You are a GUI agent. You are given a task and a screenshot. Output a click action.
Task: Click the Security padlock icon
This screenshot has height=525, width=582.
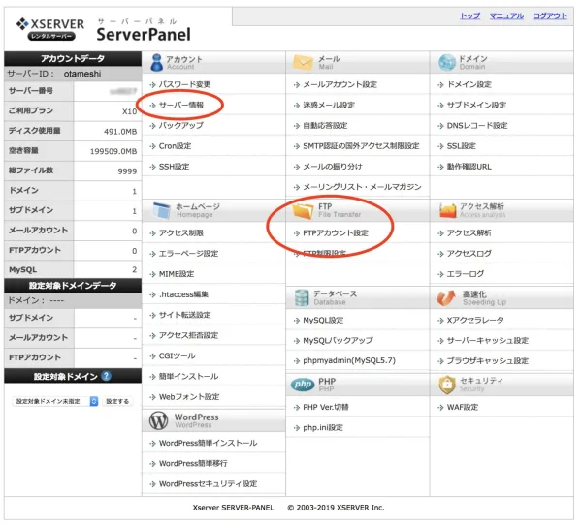click(x=447, y=385)
